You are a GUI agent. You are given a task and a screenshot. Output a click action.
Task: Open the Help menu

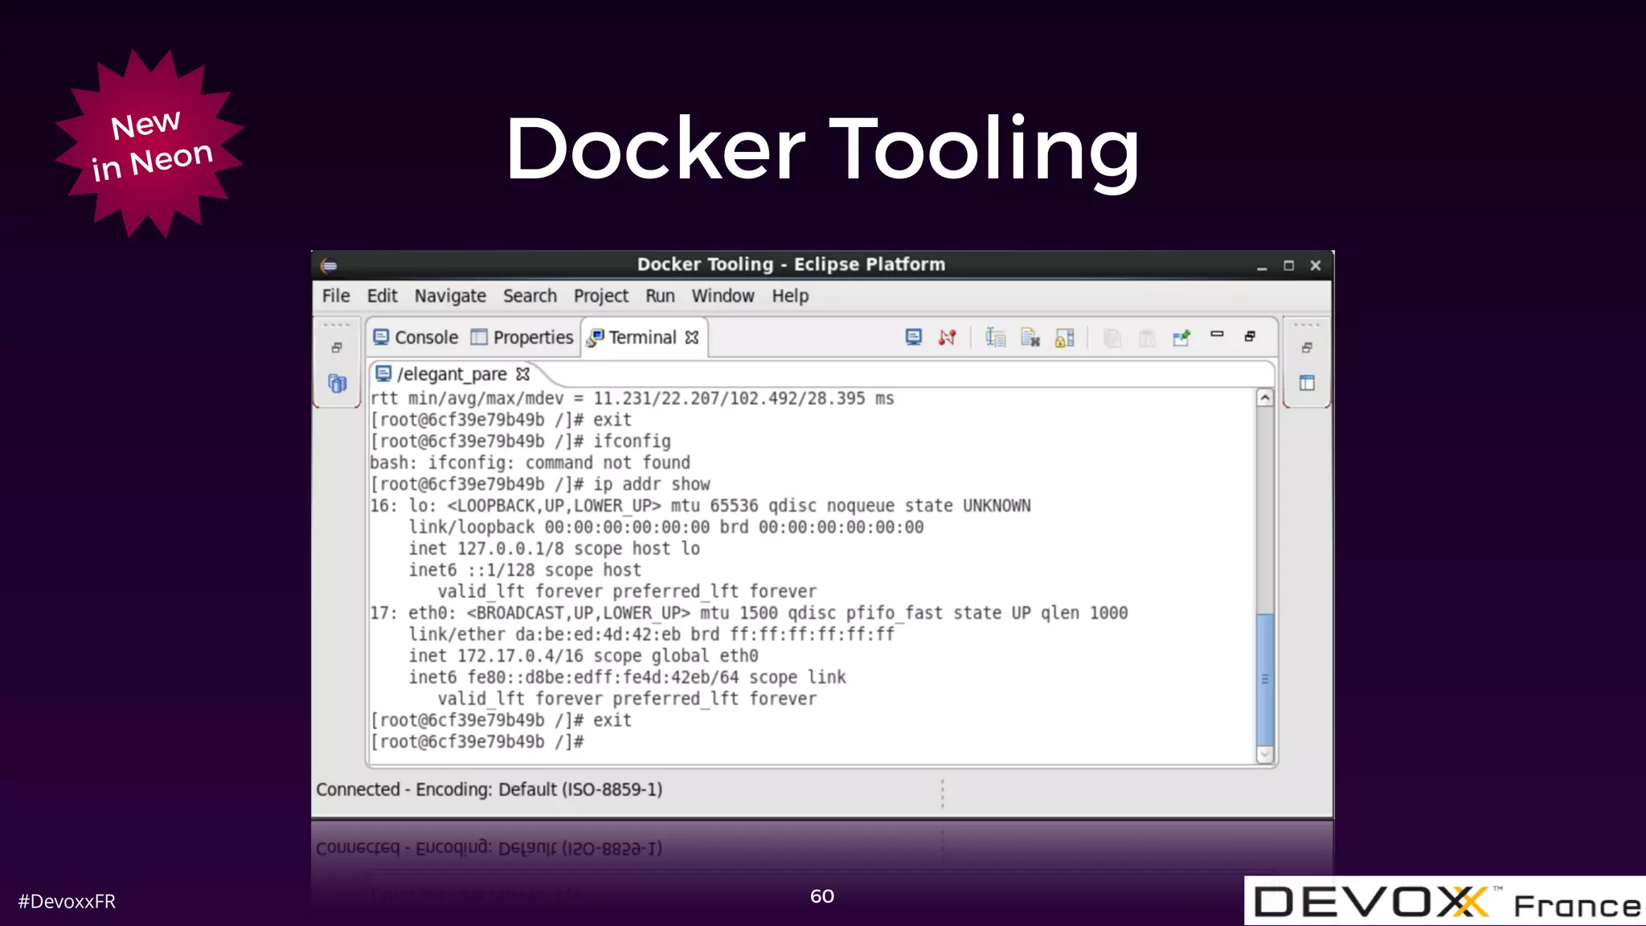790,296
